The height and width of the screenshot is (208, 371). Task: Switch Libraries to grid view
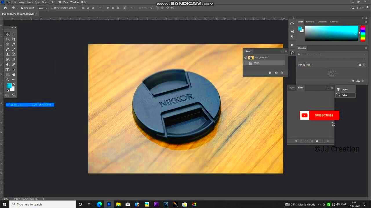[x=360, y=65]
